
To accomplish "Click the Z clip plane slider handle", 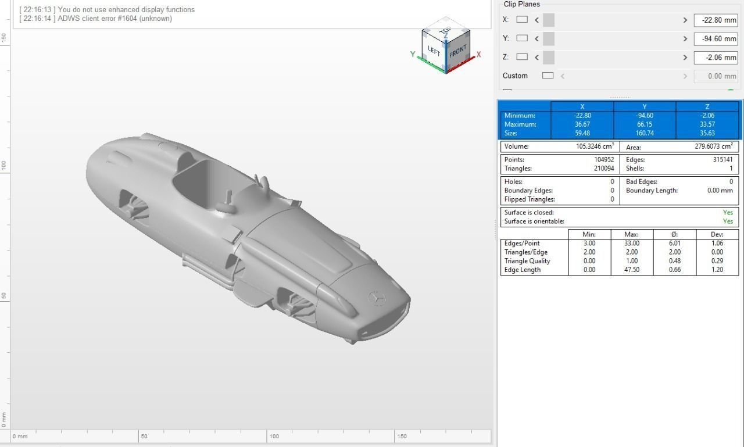I will (x=548, y=57).
